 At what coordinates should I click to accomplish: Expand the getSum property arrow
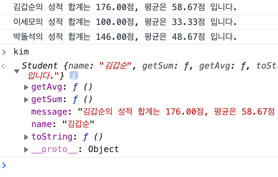[27, 99]
